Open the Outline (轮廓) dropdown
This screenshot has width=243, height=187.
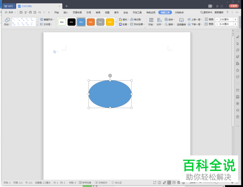tap(124, 24)
